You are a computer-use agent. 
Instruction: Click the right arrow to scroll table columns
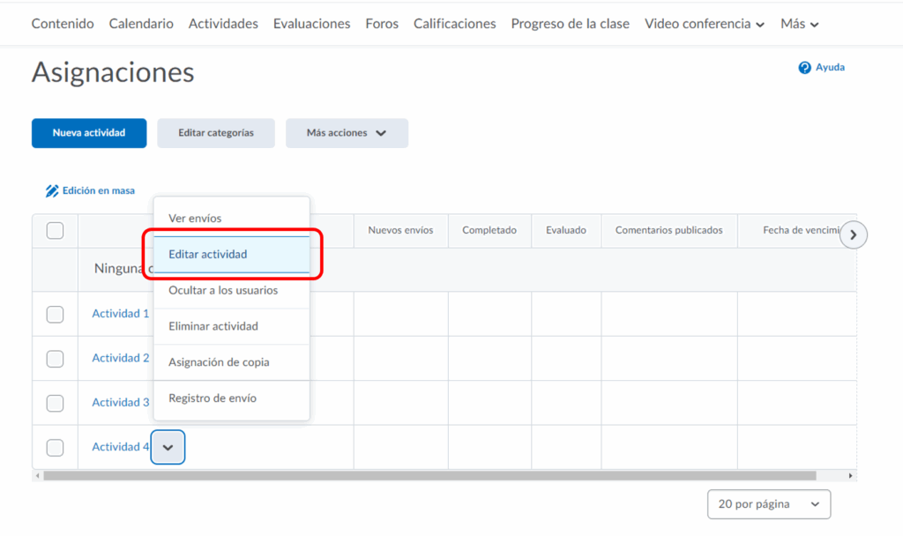(x=853, y=234)
